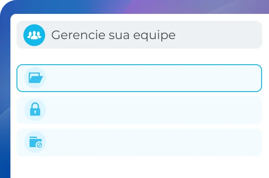Select the blocked folder icon
This screenshot has width=269, height=178.
pyautogui.click(x=35, y=142)
